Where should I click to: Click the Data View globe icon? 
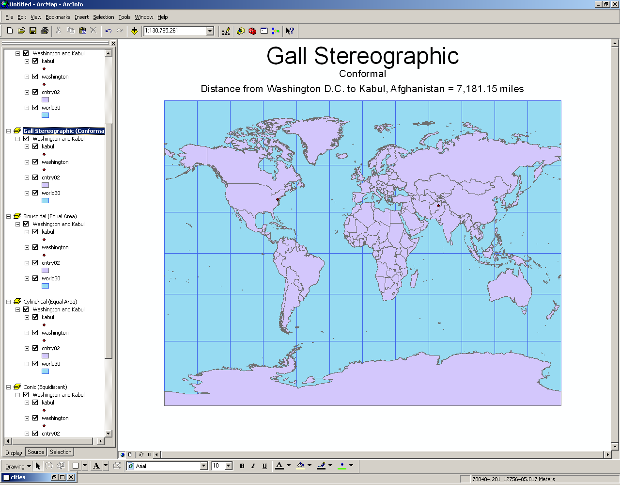click(123, 455)
